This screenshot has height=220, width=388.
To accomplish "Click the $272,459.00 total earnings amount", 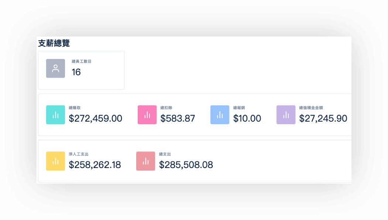I will 95,119.
